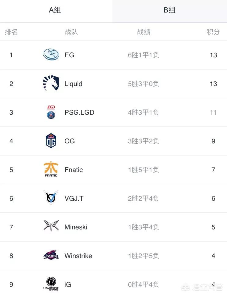Click the PSG.LGD team logo
The image size is (227, 295).
click(x=51, y=112)
